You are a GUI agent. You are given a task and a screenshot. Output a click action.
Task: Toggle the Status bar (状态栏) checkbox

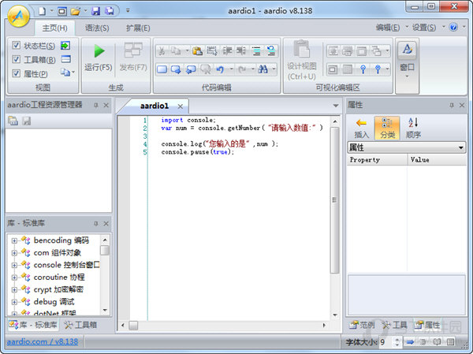tap(16, 45)
